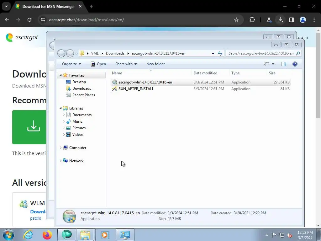Open Chrome extensions puzzle icon
The height and width of the screenshot is (241, 321).
coord(252,20)
